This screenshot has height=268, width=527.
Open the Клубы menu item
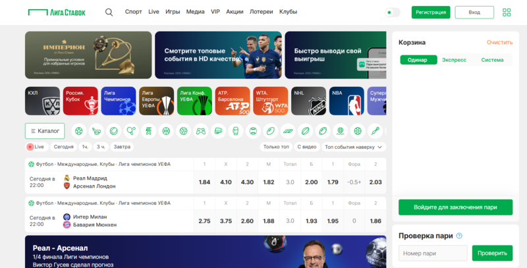pos(288,12)
